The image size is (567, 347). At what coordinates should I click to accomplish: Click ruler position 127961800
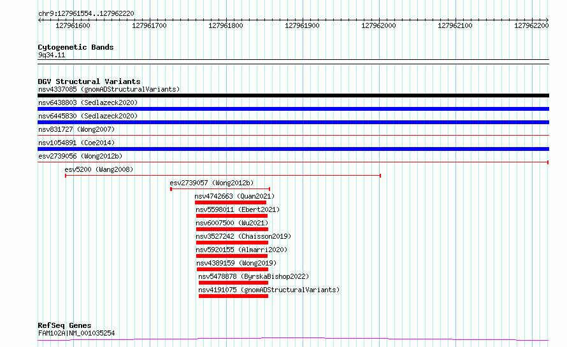tap(226, 25)
